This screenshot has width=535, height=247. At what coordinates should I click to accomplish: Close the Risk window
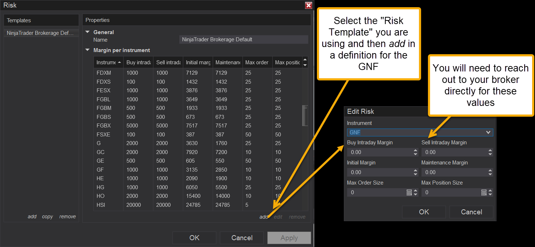308,5
